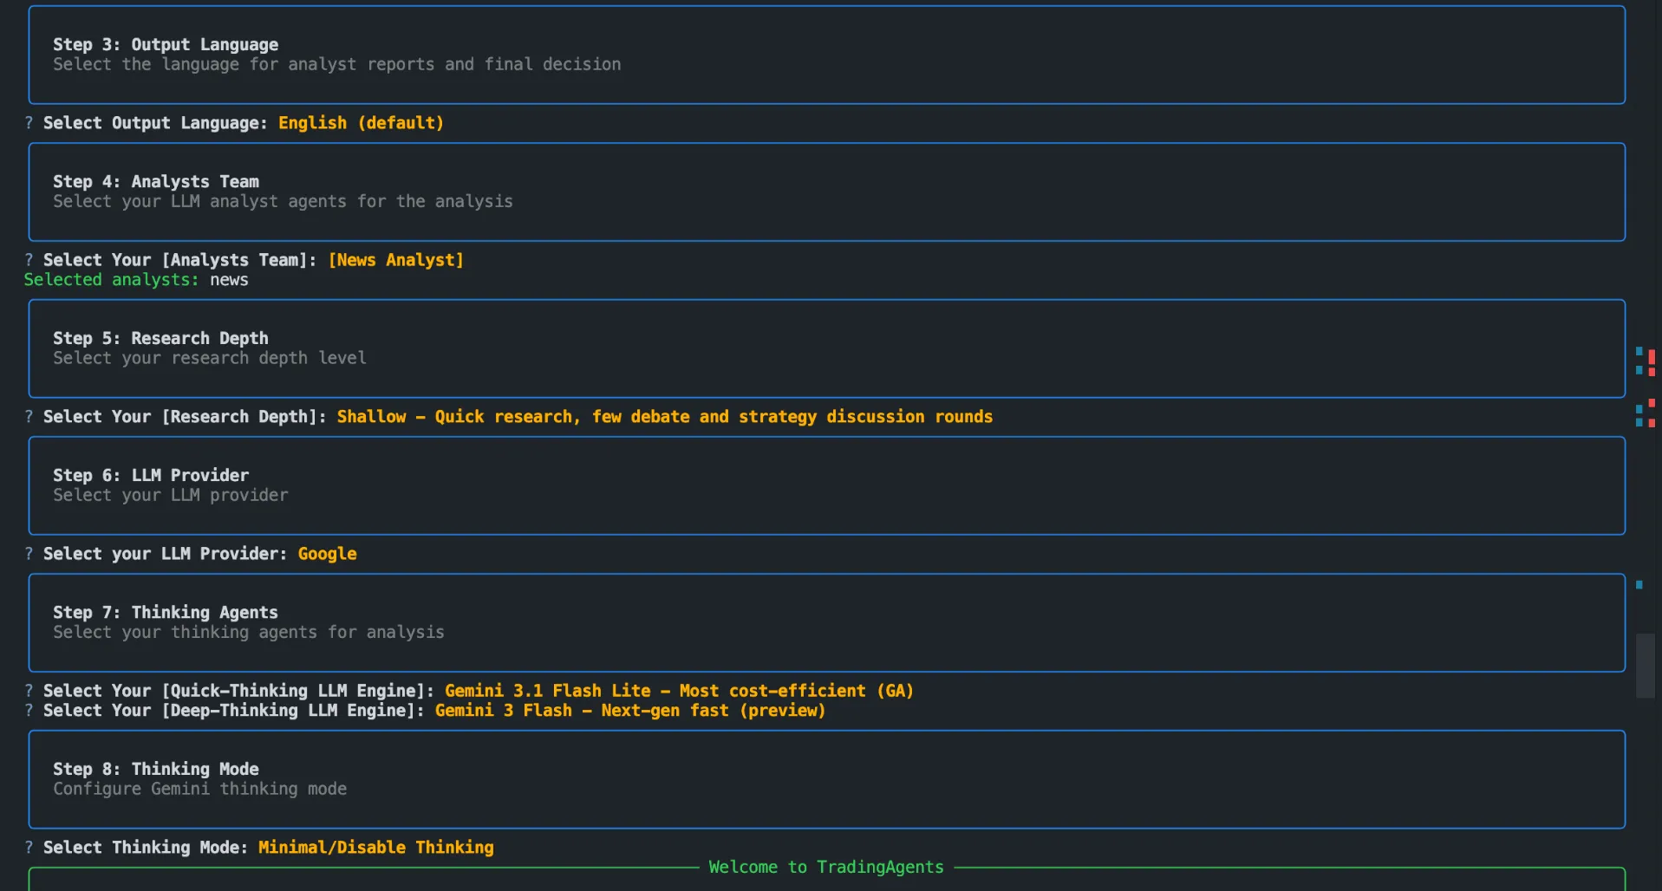1662x891 pixels.
Task: Click the 'Welcome to TradingAgents' panel title
Action: point(826,867)
